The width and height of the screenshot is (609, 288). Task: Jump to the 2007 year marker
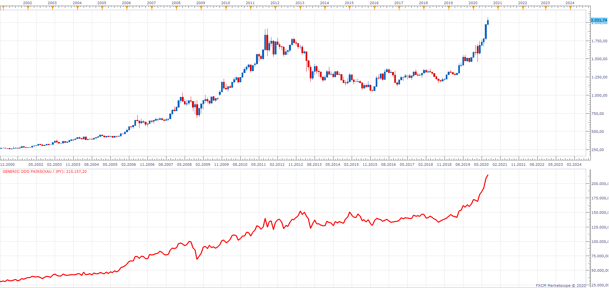pyautogui.click(x=151, y=3)
